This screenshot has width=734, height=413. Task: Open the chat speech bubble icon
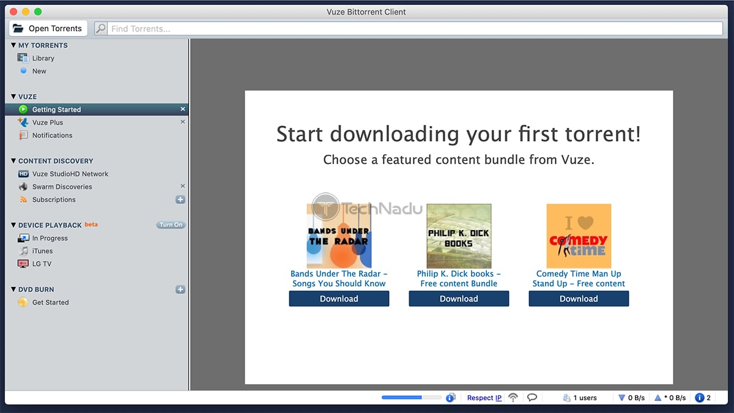point(532,398)
